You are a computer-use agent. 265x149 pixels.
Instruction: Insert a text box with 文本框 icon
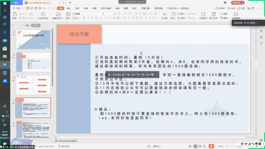(x=164, y=14)
